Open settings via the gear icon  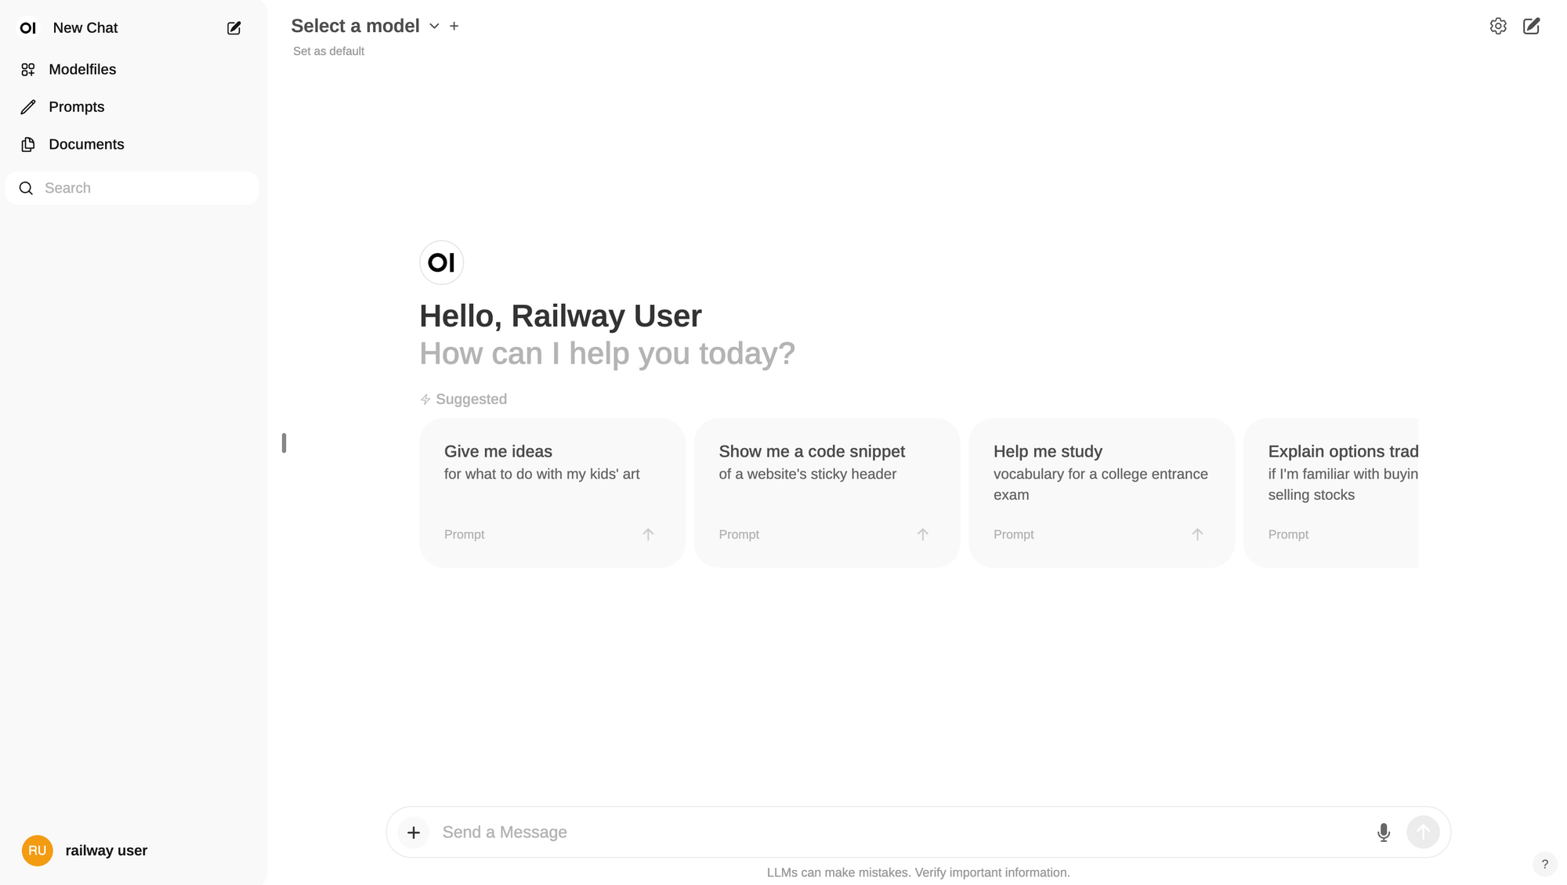point(1498,25)
